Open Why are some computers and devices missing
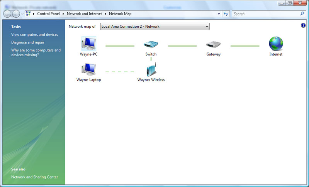The width and height of the screenshot is (309, 187). (36, 52)
